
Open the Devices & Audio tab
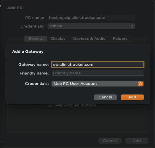tap(89, 38)
